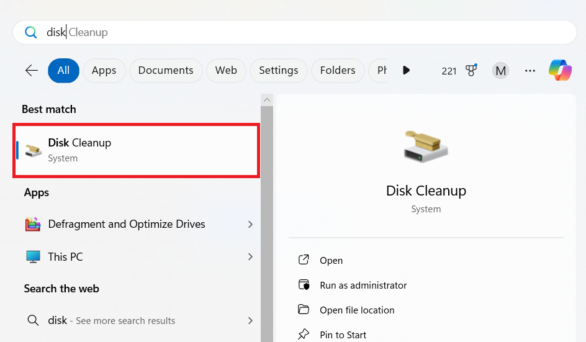The image size is (586, 342).
Task: Click the magnifier icon in the search box
Action: tap(30, 32)
